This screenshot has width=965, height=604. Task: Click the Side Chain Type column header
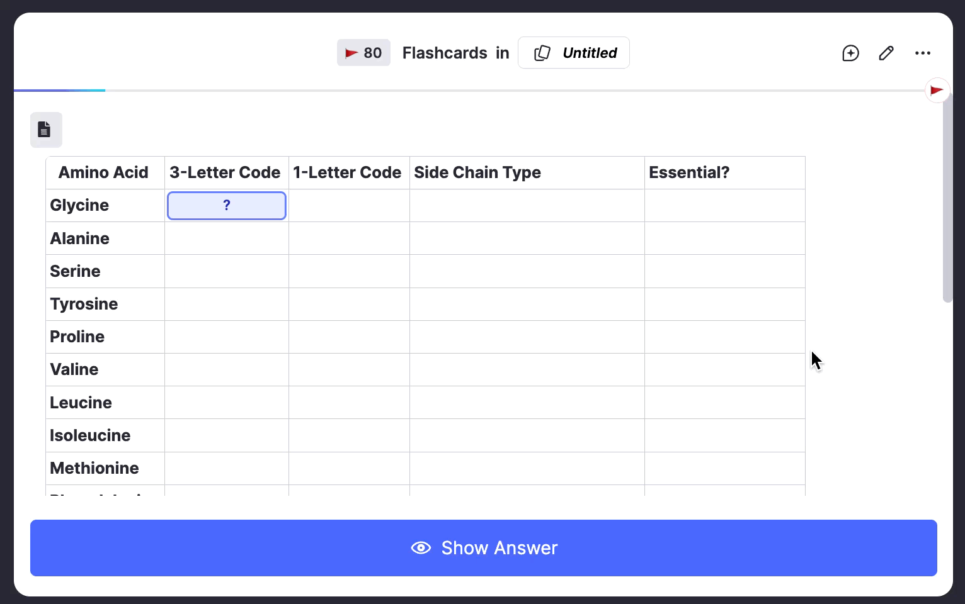tap(477, 172)
